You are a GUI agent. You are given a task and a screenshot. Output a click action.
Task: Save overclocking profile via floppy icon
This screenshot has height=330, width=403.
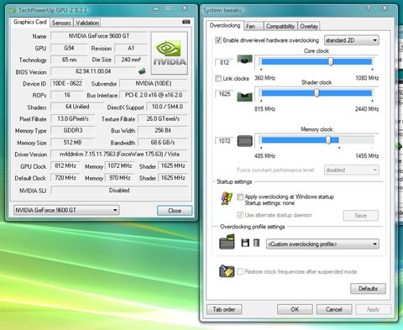click(x=245, y=243)
